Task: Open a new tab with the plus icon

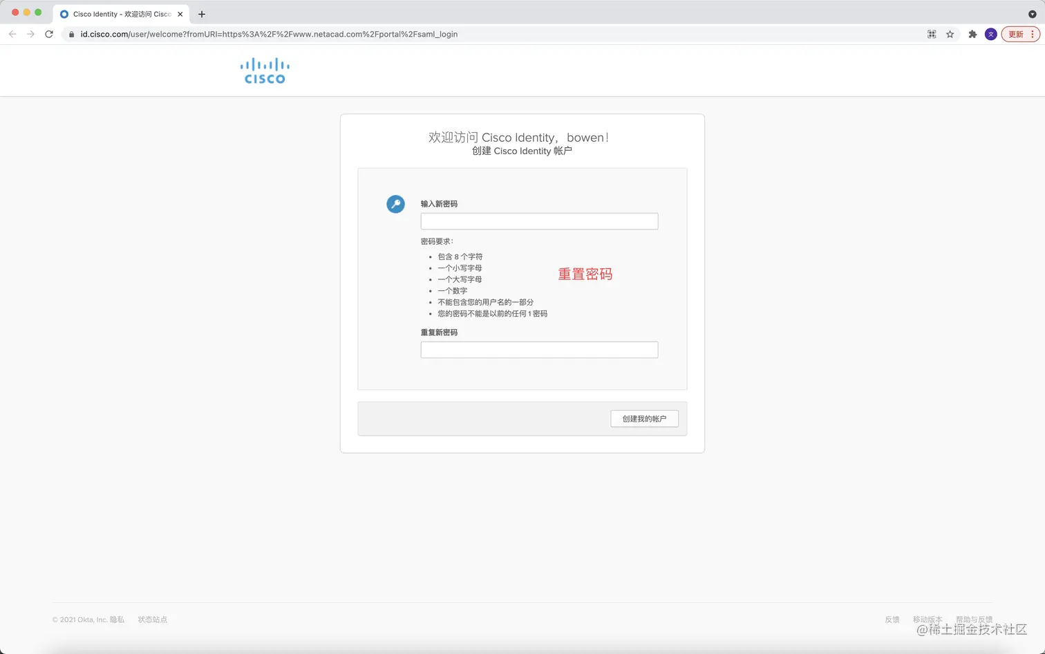Action: click(x=202, y=14)
